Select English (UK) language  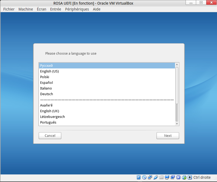click(107, 111)
